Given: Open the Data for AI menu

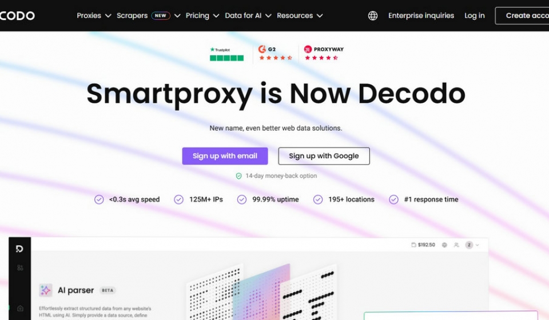Looking at the screenshot, I should (x=243, y=16).
